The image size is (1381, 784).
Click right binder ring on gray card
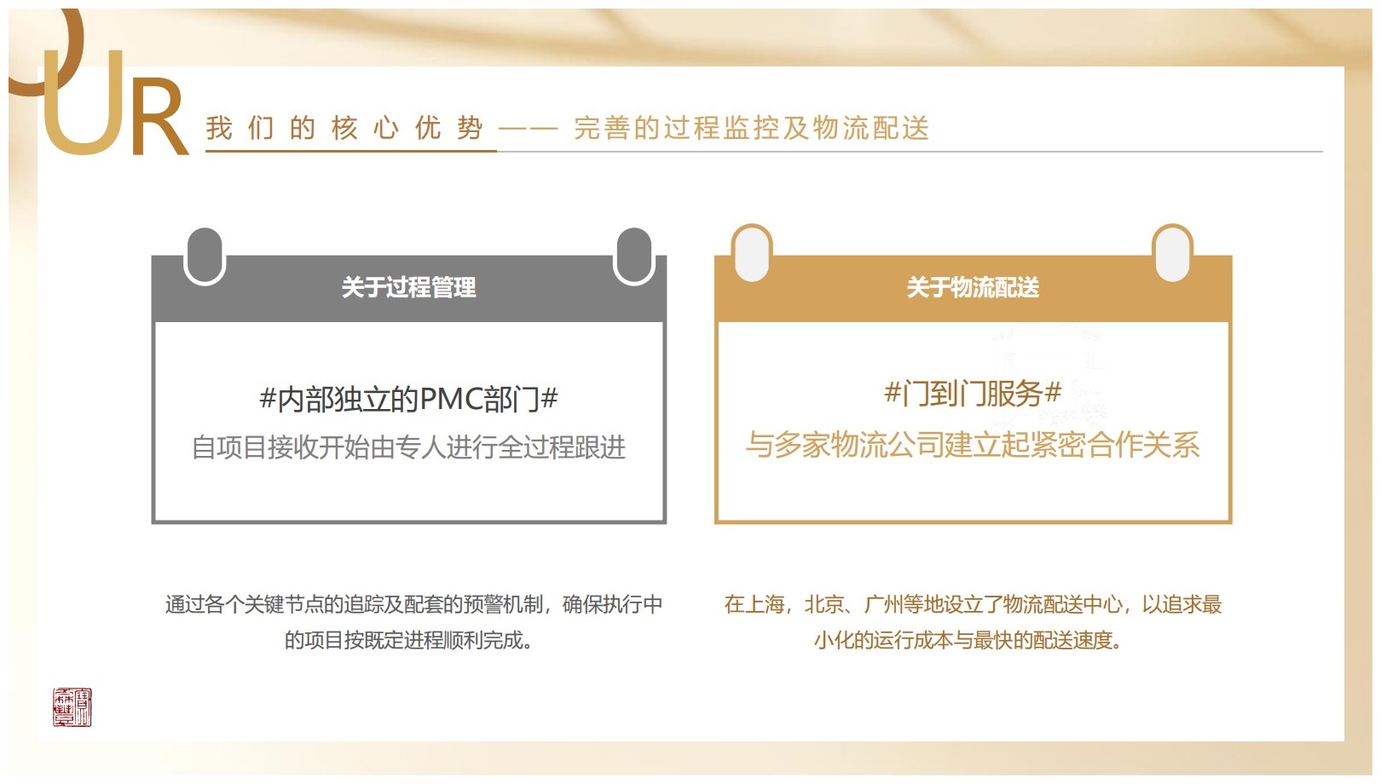pos(633,257)
